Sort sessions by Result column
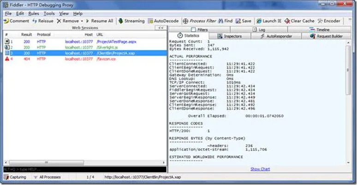Screen dimensions: 357x185 [x=26, y=35]
